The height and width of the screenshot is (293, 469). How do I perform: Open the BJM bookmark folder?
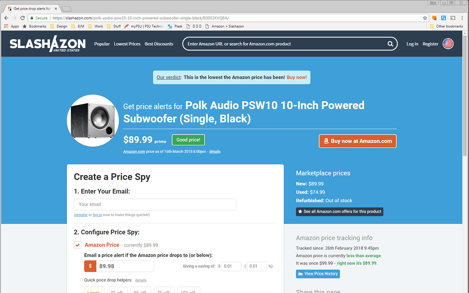(x=78, y=26)
